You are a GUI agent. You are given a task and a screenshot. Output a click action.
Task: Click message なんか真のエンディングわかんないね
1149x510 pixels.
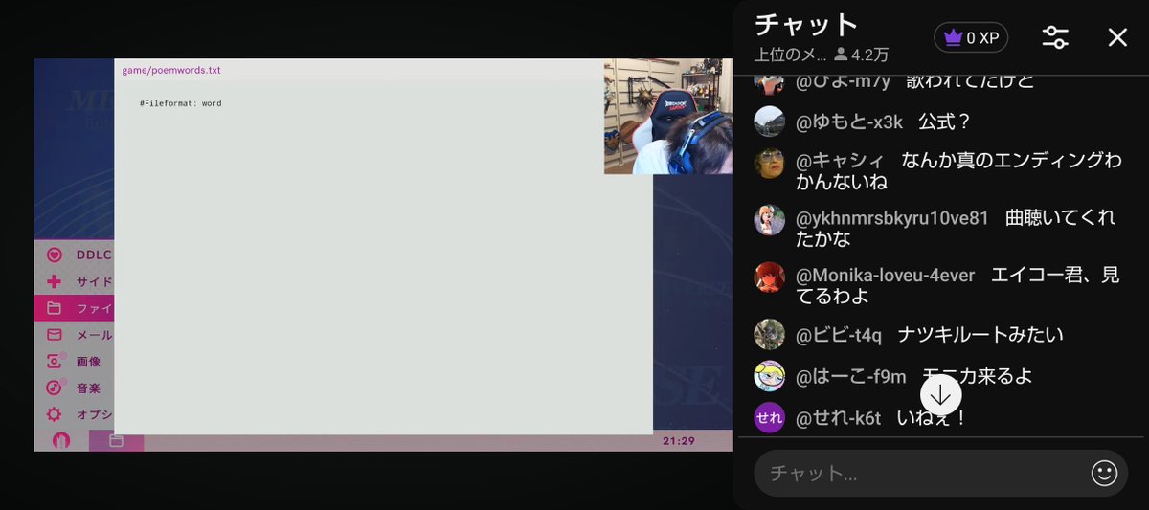958,170
